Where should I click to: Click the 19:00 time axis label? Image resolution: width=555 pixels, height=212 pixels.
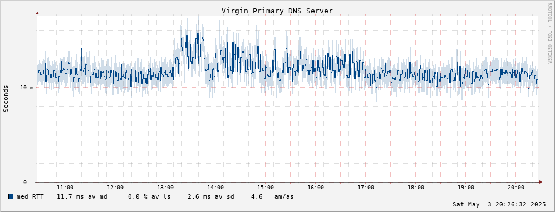[466, 188]
